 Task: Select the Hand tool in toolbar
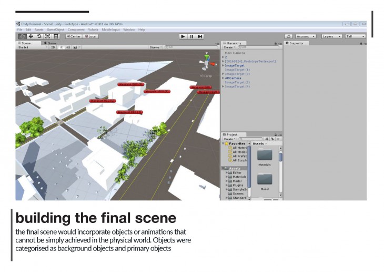[22, 36]
